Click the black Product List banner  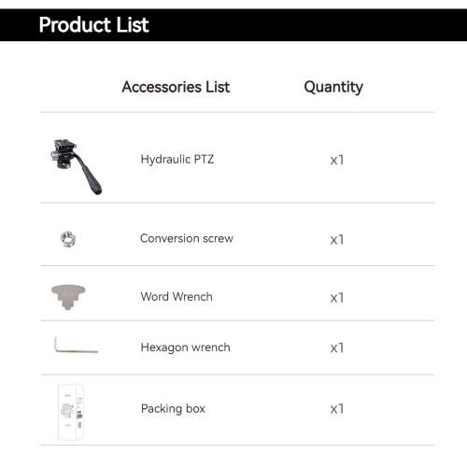point(233,25)
